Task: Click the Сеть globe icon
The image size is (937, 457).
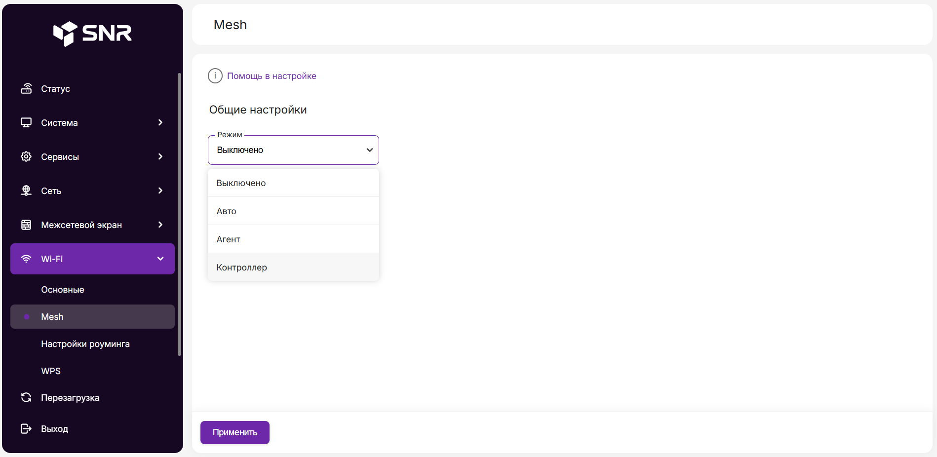Action: 26,191
